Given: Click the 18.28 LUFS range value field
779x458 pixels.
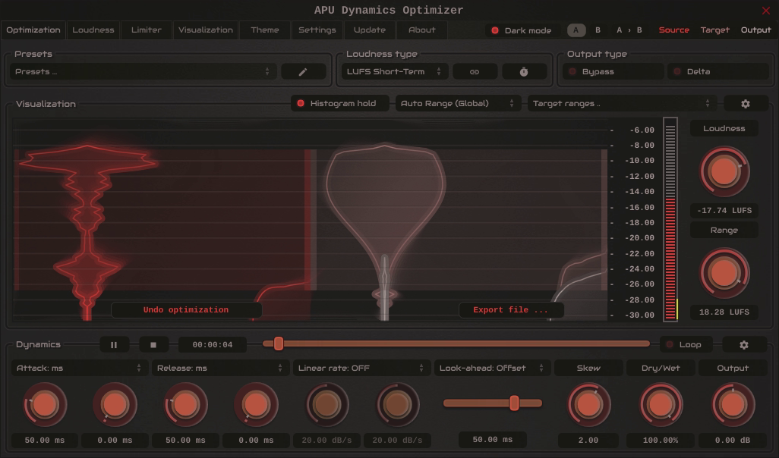Looking at the screenshot, I should coord(724,312).
